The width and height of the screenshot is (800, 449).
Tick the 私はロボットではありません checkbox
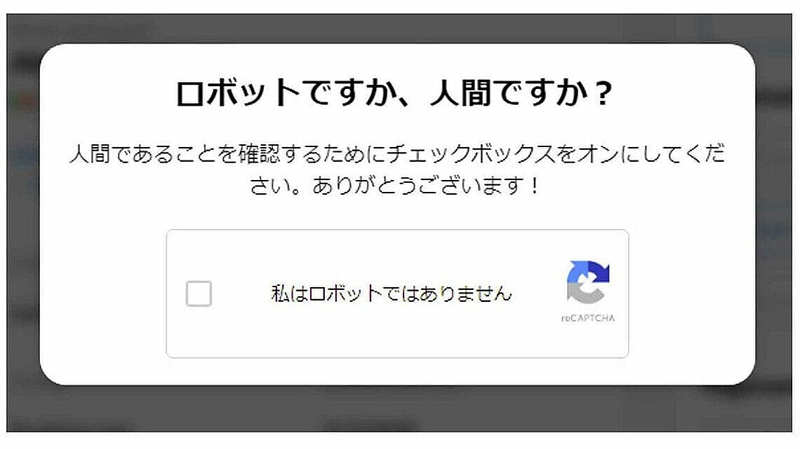click(x=199, y=293)
